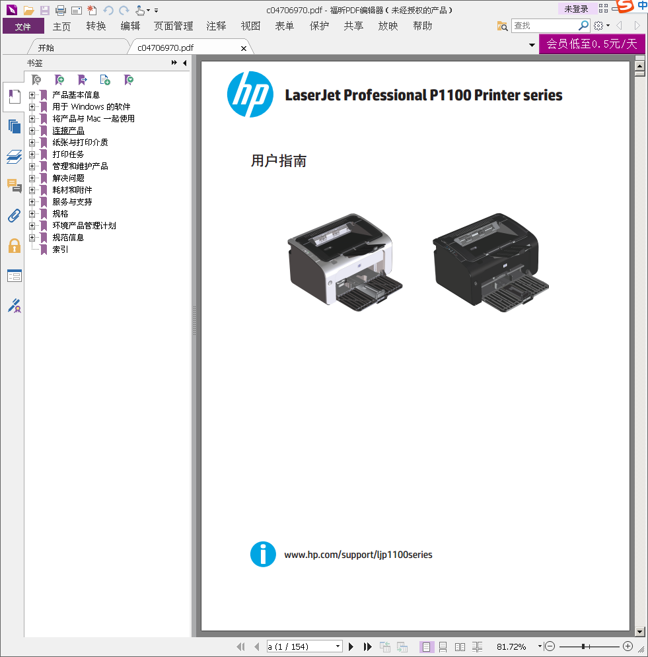This screenshot has height=657, width=648.
Task: Click the vertical scrollbar down arrow
Action: (x=639, y=631)
